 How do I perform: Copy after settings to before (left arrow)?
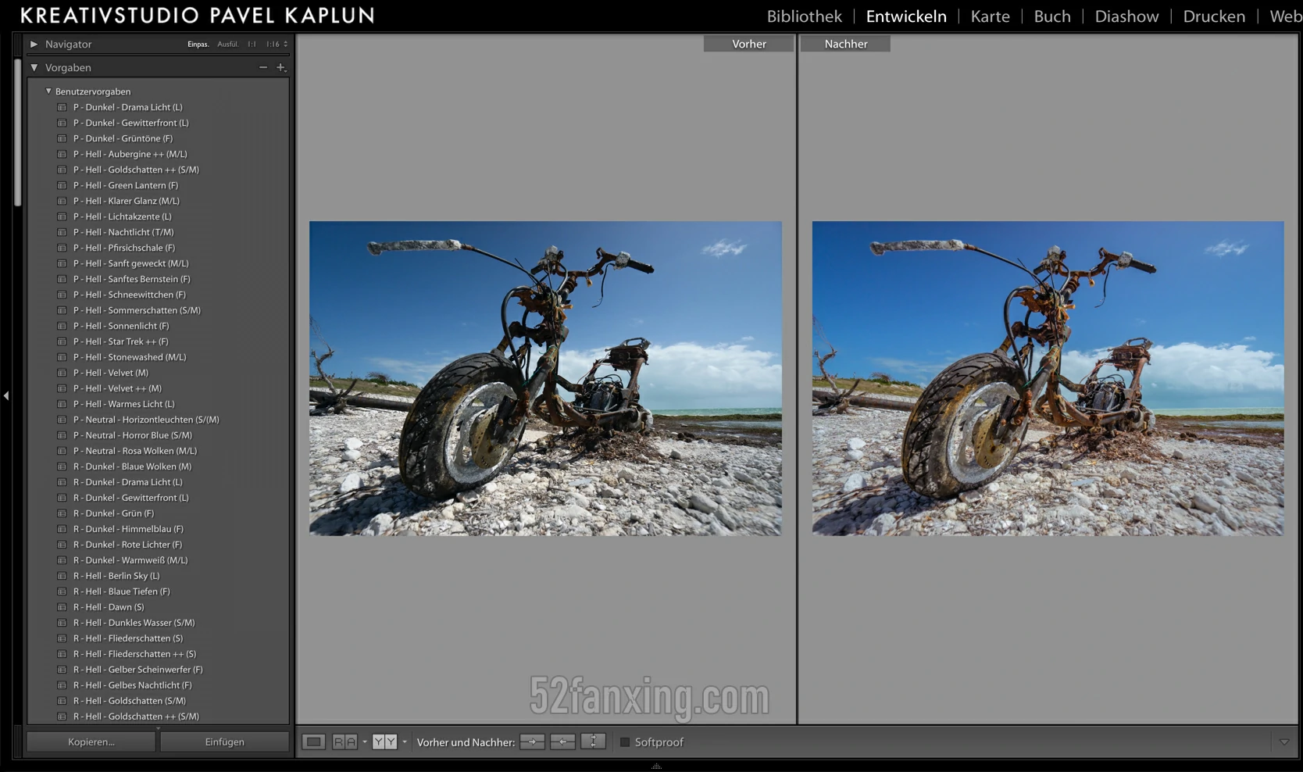(562, 742)
